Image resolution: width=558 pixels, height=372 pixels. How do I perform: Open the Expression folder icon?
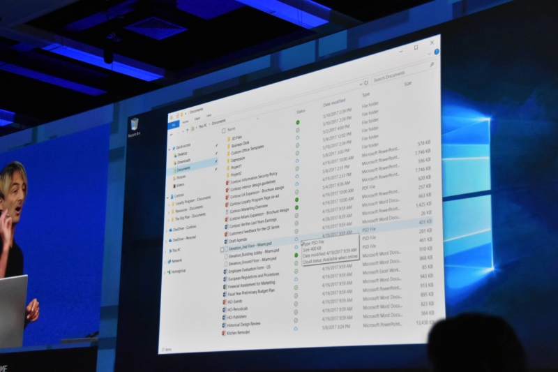[x=228, y=161]
